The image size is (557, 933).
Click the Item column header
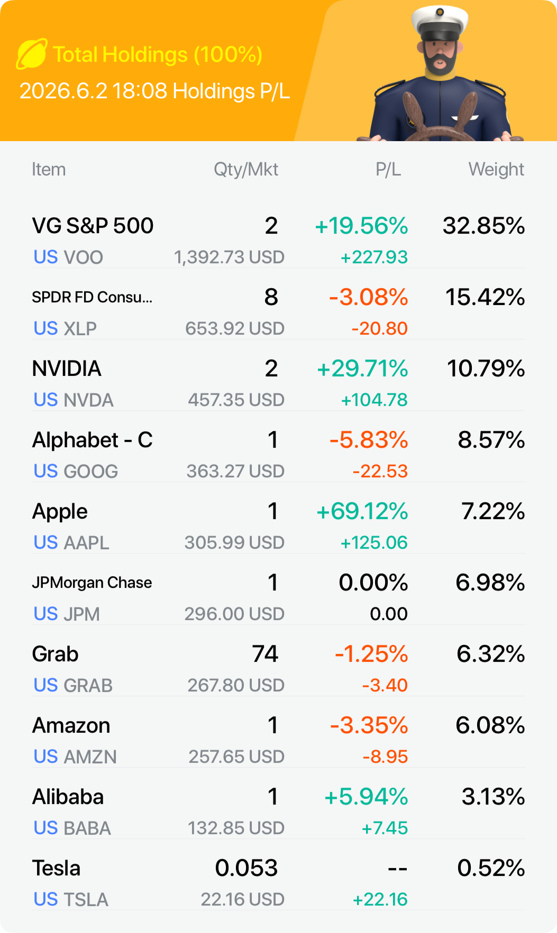click(49, 170)
